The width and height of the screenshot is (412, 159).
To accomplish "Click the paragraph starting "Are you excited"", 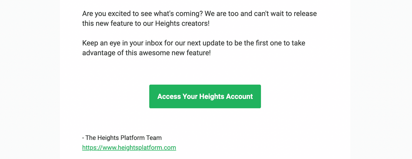I will pos(199,18).
